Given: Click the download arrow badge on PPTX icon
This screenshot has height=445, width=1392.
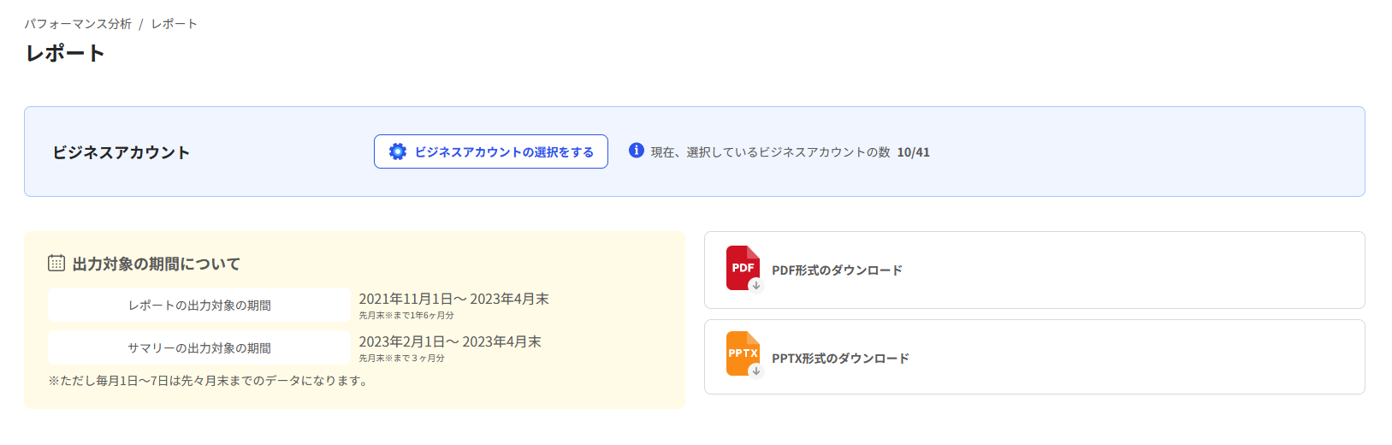Looking at the screenshot, I should 755,371.
